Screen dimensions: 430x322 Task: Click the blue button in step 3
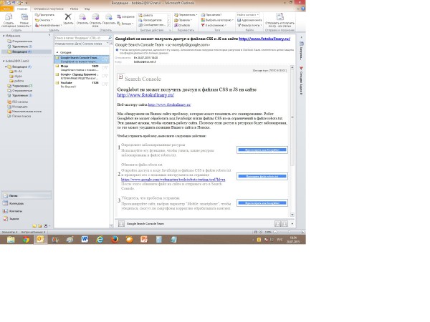pyautogui.click(x=262, y=203)
